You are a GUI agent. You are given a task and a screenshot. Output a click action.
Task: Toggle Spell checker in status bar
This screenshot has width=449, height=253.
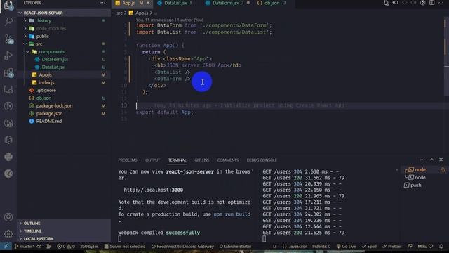(369, 246)
